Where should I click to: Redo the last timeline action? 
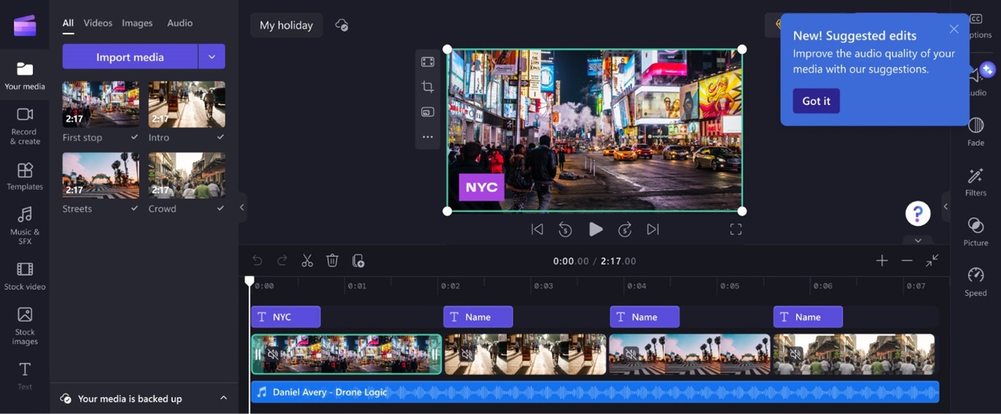coord(282,261)
